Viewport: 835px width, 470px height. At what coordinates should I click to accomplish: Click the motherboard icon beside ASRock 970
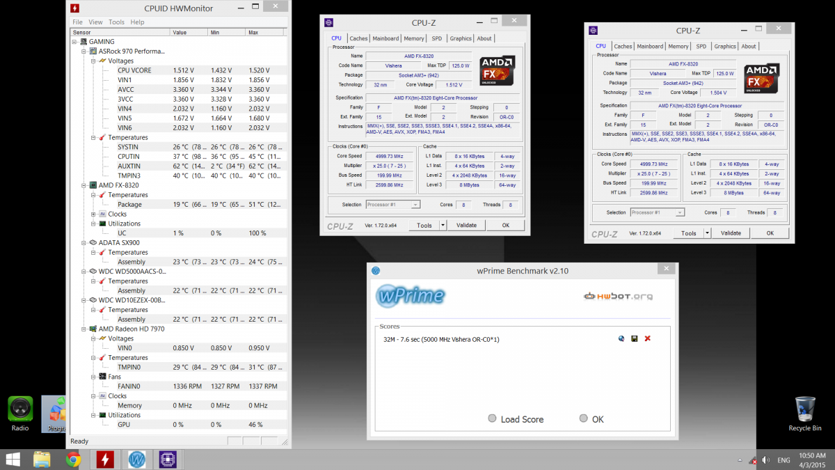[93, 52]
